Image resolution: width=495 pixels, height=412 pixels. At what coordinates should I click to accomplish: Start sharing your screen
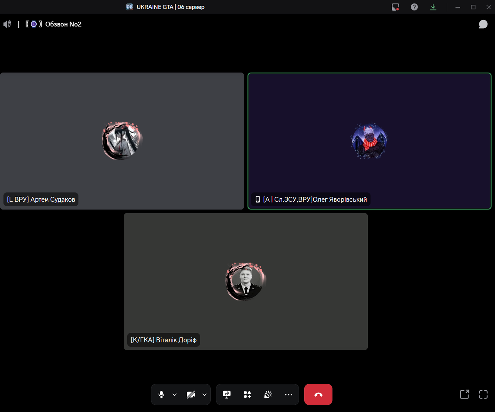(x=227, y=395)
